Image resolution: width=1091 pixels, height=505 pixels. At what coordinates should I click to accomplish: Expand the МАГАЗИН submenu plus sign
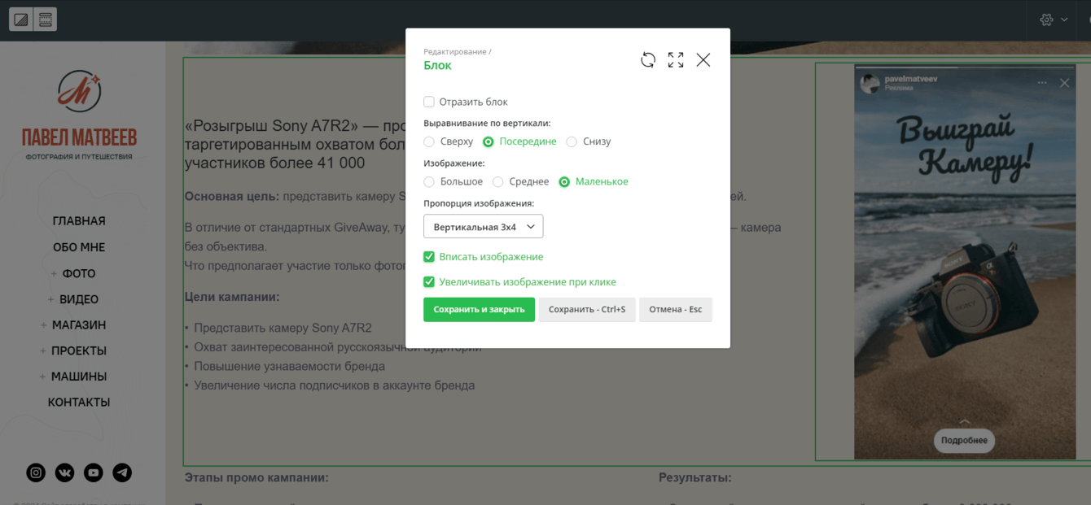pos(43,325)
